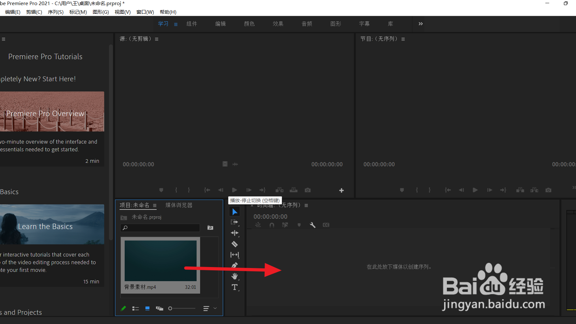Screen dimensions: 576x324
Task: Switch project panel to icon view
Action: (147, 308)
